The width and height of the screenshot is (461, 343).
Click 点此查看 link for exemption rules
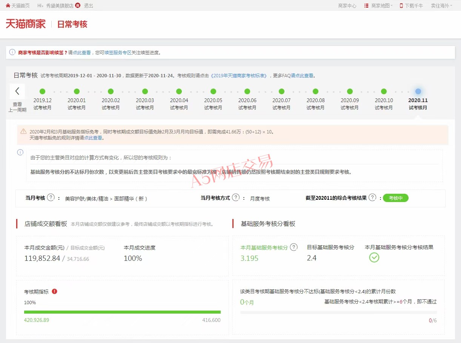coord(93,138)
